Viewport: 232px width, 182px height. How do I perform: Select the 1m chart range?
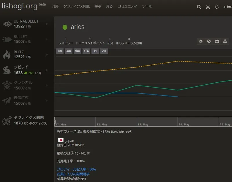(60, 51)
